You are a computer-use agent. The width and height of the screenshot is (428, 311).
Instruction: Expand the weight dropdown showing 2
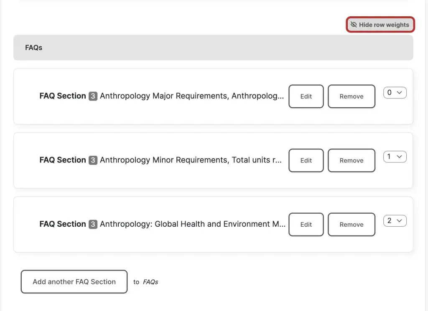pyautogui.click(x=395, y=221)
